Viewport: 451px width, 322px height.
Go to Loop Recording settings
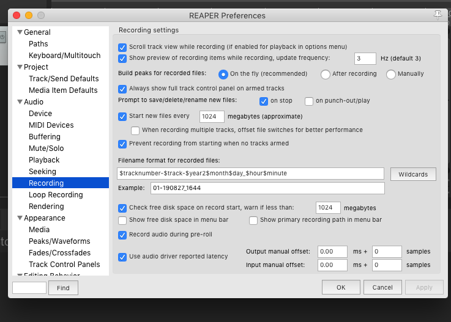tap(56, 195)
